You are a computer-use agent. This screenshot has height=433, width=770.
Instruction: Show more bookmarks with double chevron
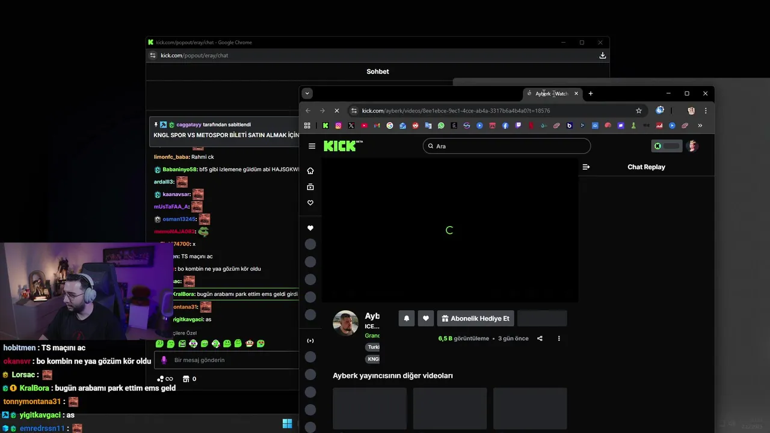pyautogui.click(x=700, y=126)
